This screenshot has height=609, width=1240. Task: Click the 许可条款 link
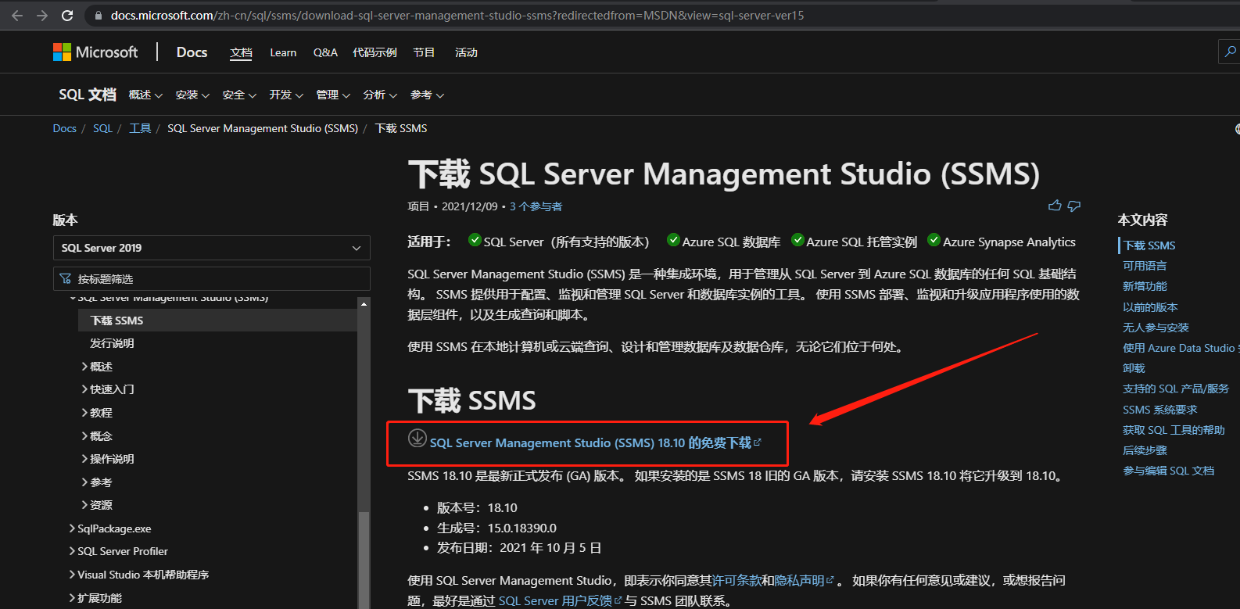[736, 580]
